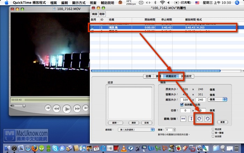Switch to the 註釋 tab
The height and width of the screenshot is (153, 244).
pyautogui.click(x=148, y=76)
